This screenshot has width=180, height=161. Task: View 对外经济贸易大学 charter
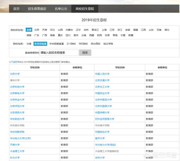(105, 119)
